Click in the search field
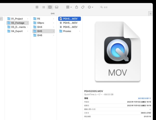The height and width of the screenshot is (120, 156). [125, 7]
